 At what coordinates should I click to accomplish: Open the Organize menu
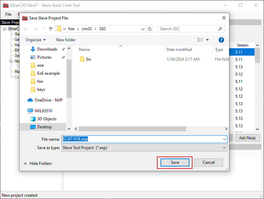(x=35, y=40)
